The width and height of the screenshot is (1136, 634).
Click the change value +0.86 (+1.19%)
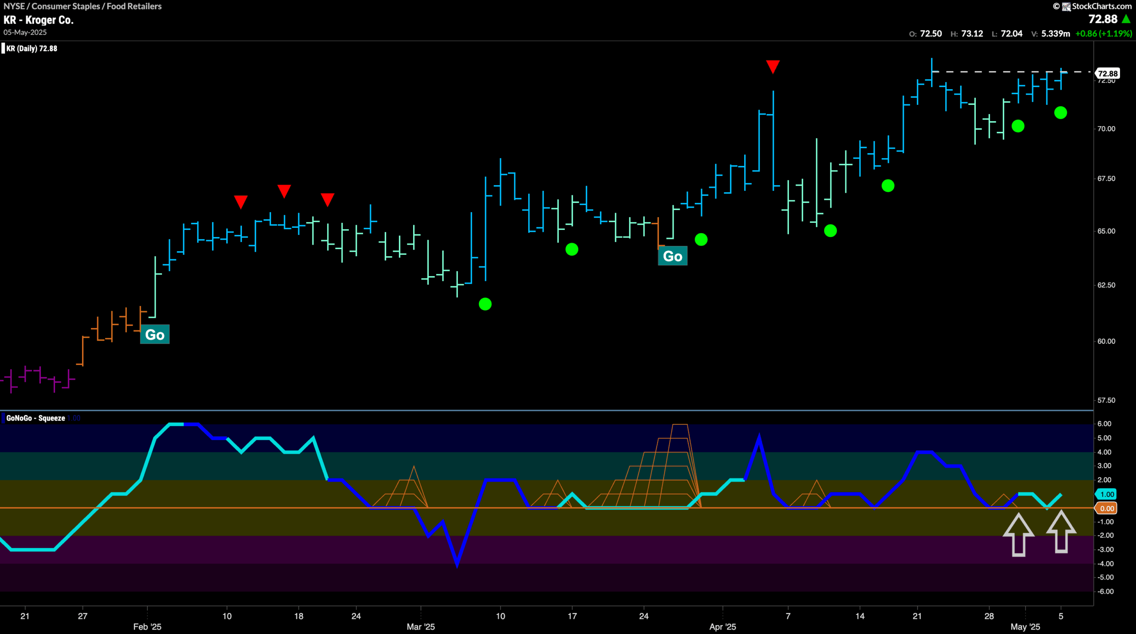click(1104, 34)
